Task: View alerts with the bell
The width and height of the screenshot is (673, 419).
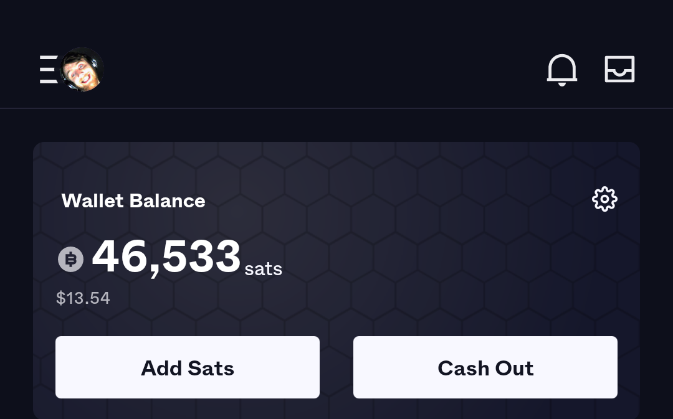Action: pos(561,69)
